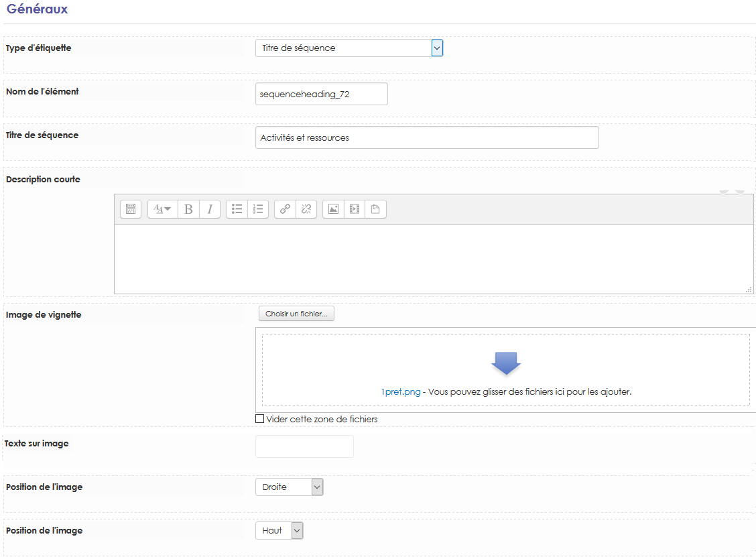Toggle italic formatting in Description courte
The width and height of the screenshot is (756, 557).
tap(209, 209)
